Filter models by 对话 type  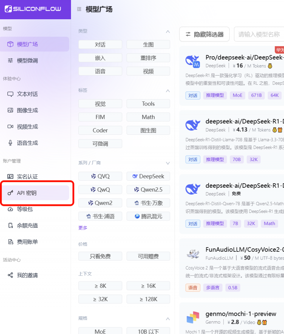[100, 44]
